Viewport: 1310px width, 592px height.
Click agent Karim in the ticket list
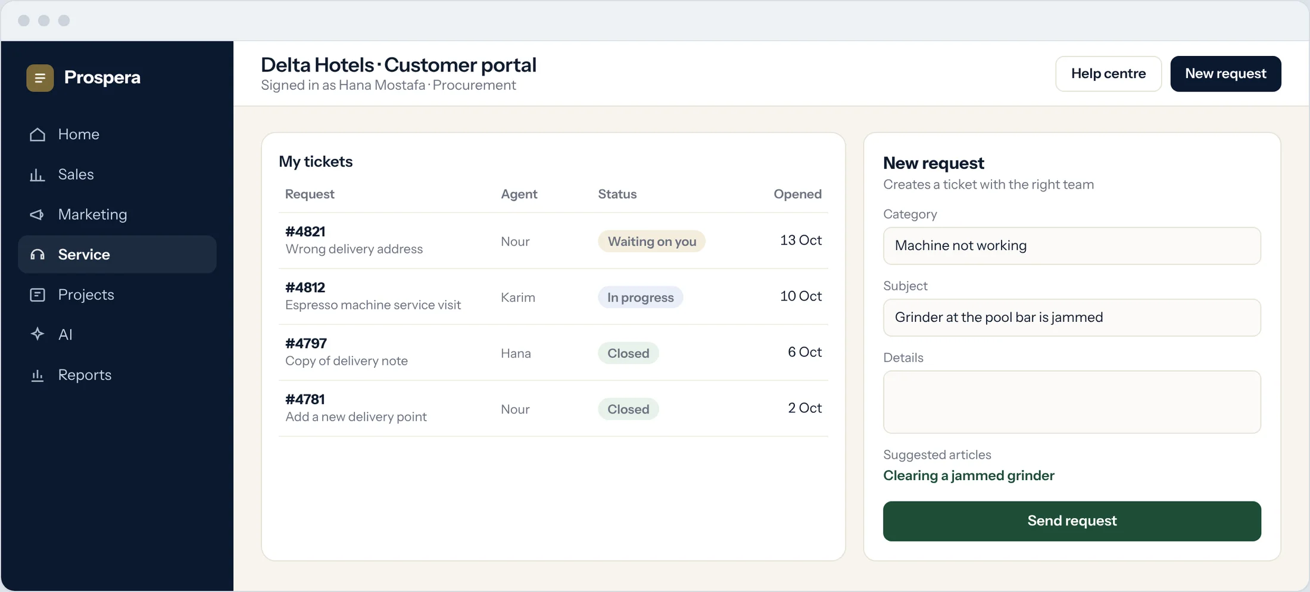click(x=517, y=297)
